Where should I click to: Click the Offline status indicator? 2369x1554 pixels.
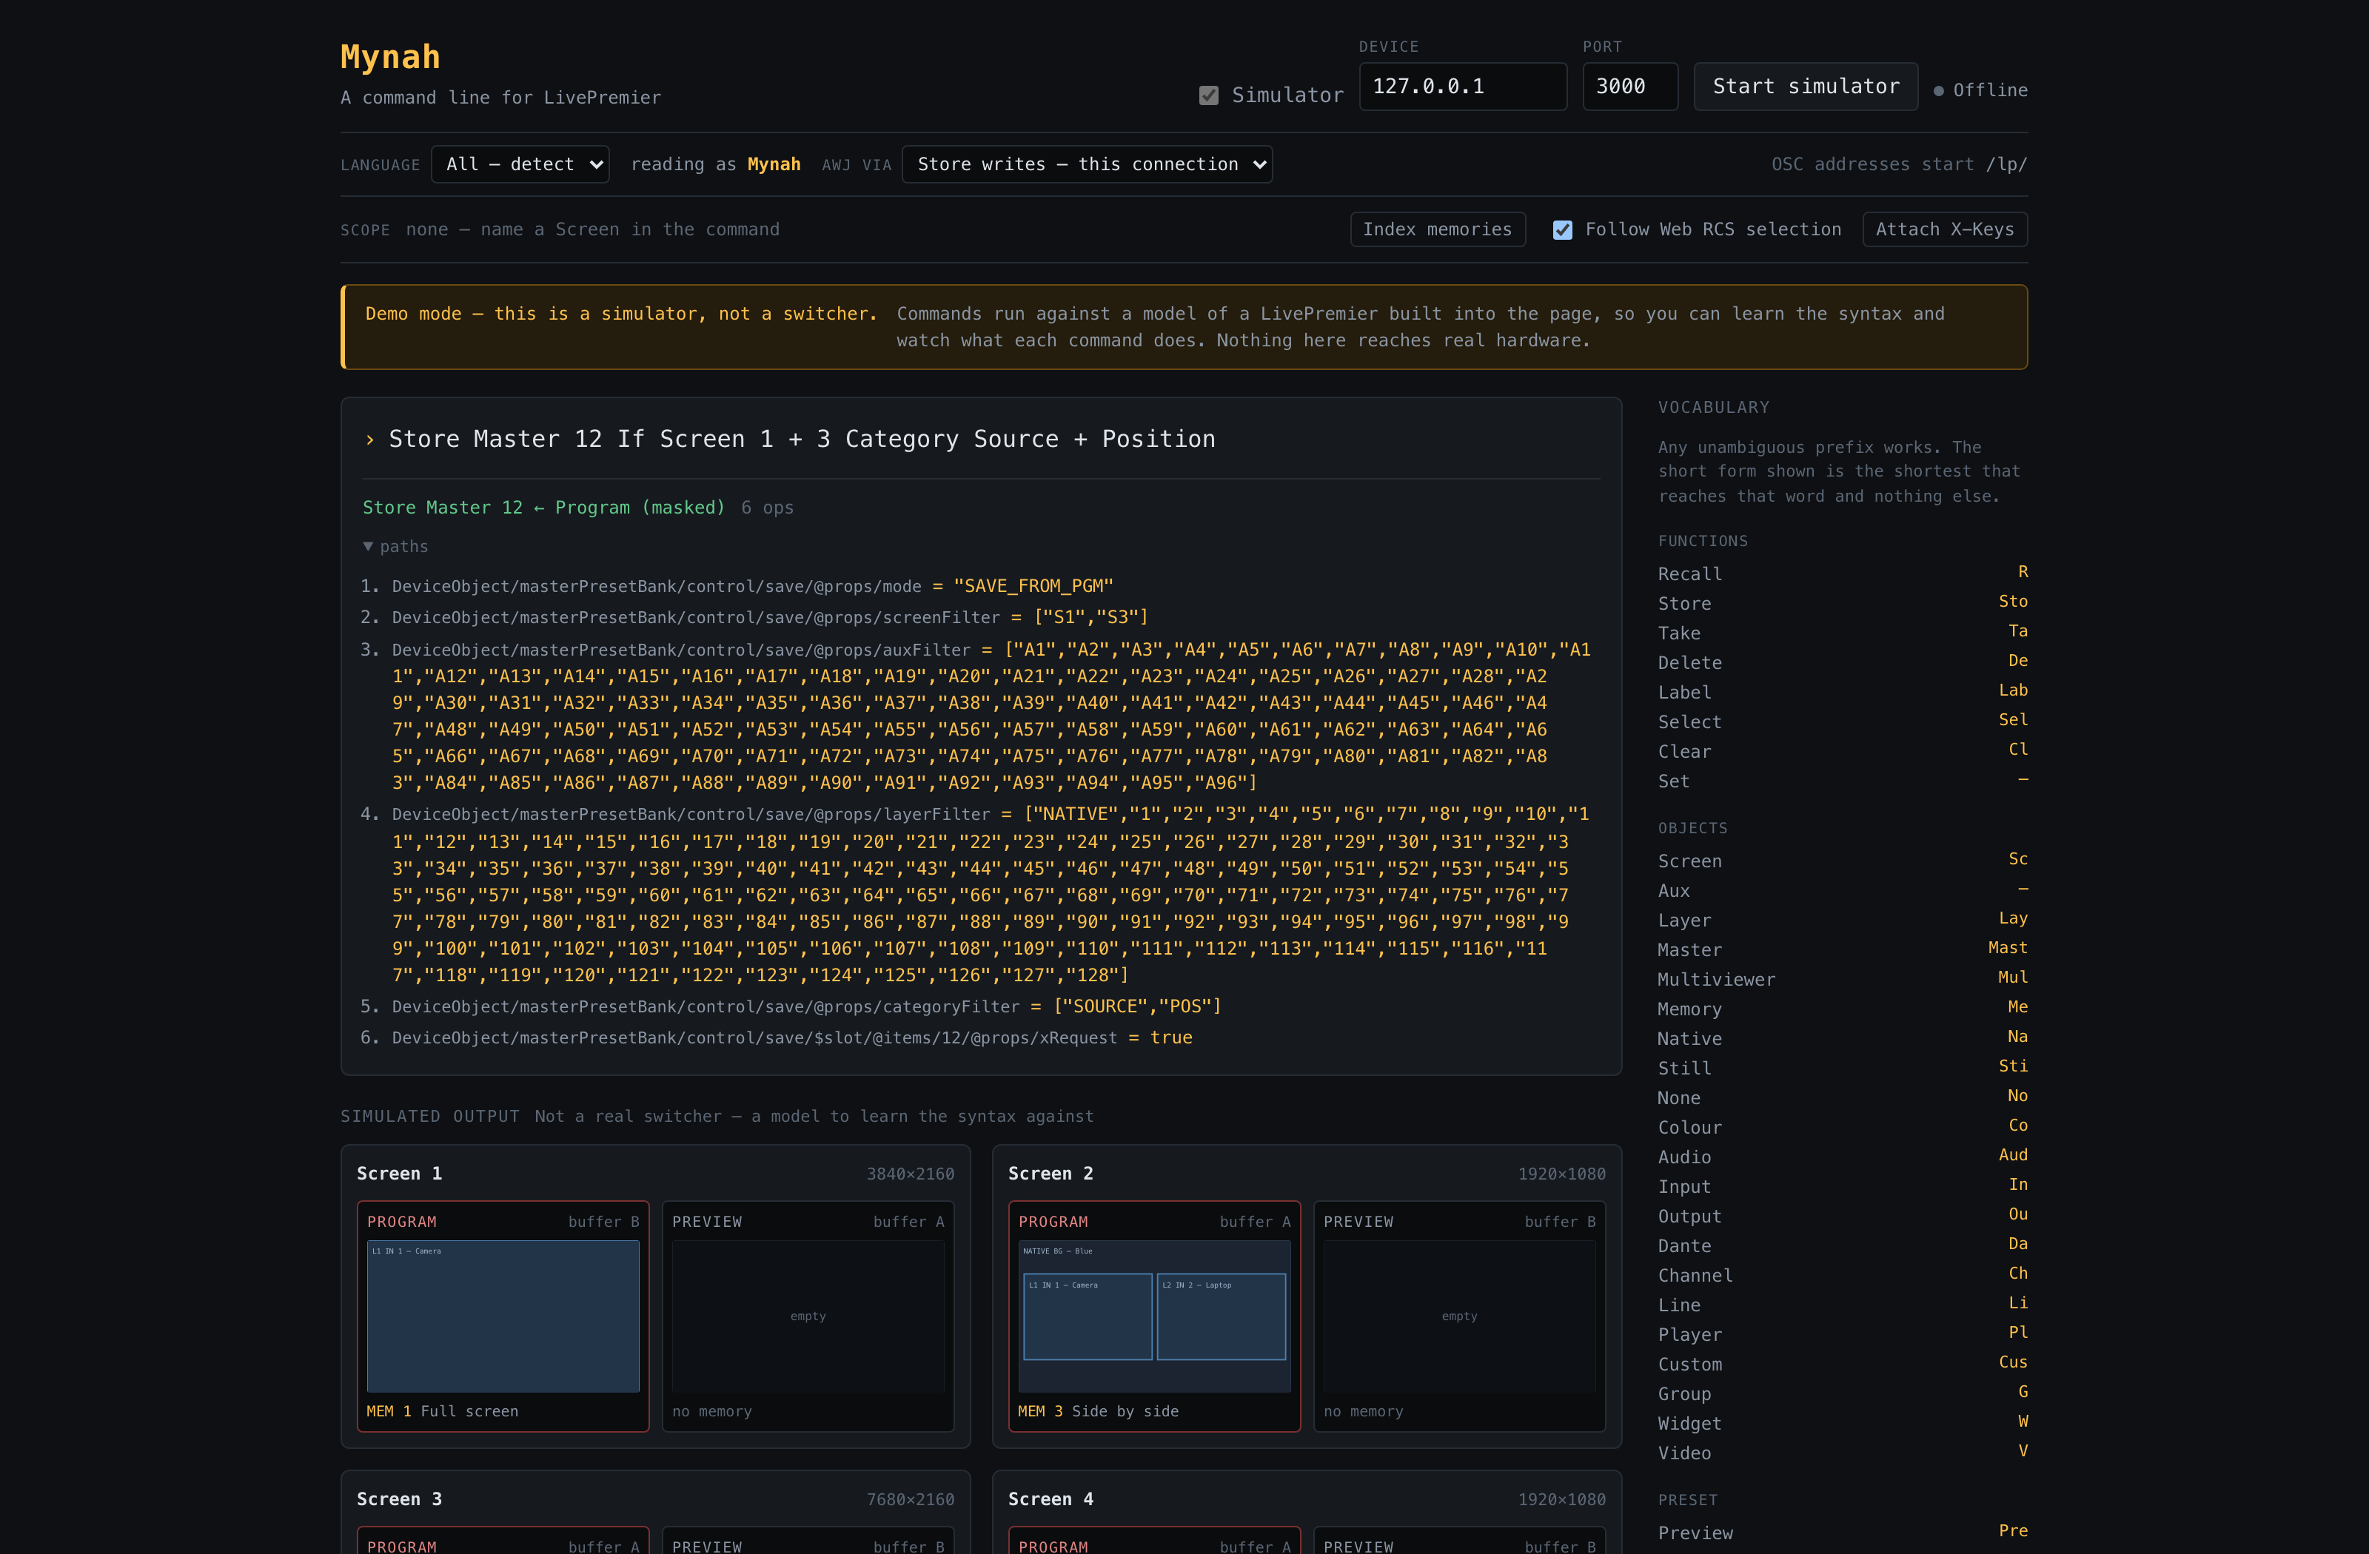click(x=1980, y=90)
